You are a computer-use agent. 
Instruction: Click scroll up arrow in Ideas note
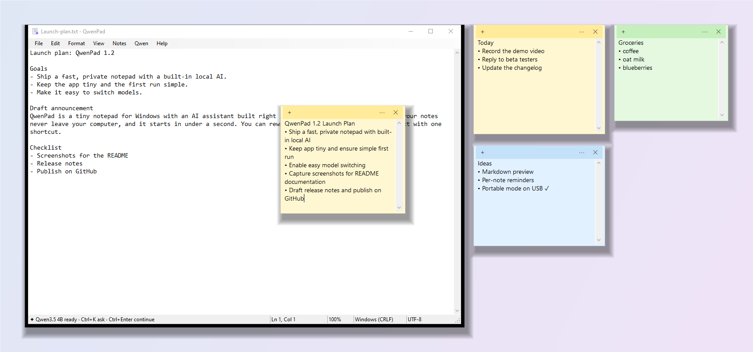tap(599, 163)
